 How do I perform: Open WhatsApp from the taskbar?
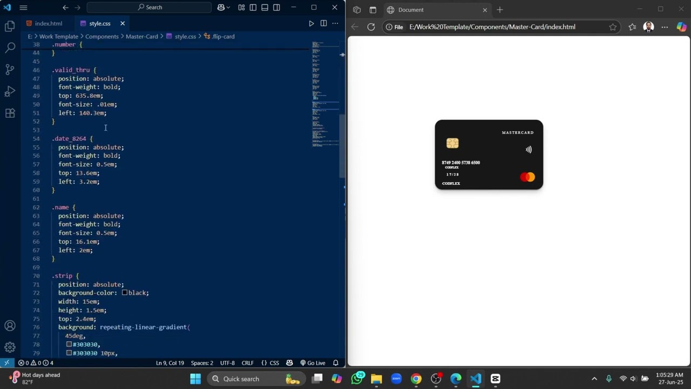tap(357, 379)
